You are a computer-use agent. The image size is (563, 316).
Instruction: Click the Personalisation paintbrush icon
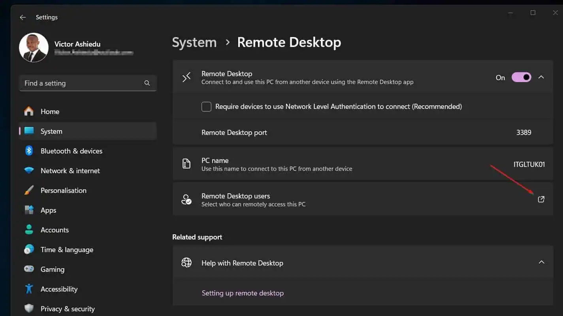(29, 191)
